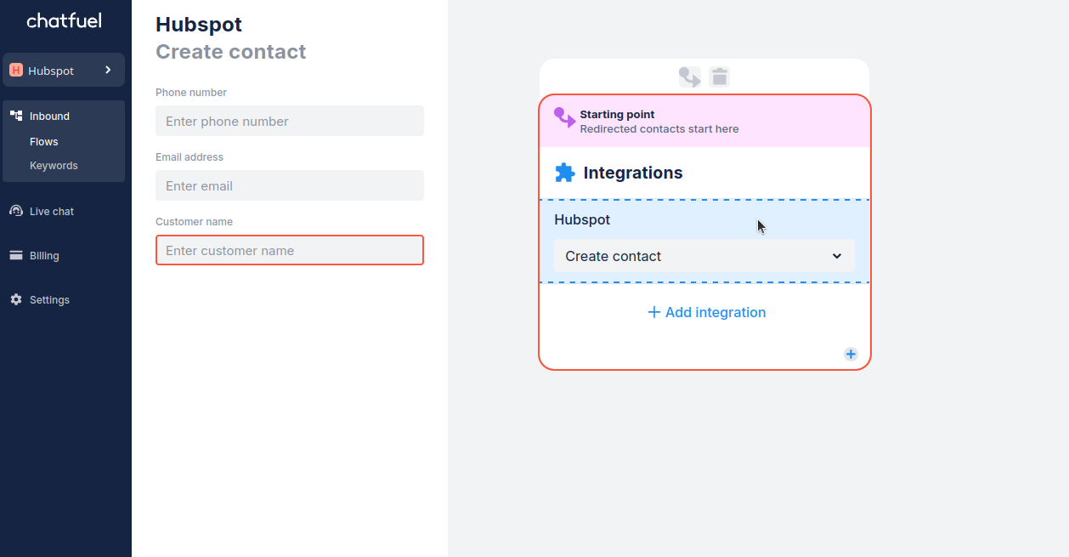Click the redirect arrow icon above block
1069x557 pixels.
(x=689, y=77)
